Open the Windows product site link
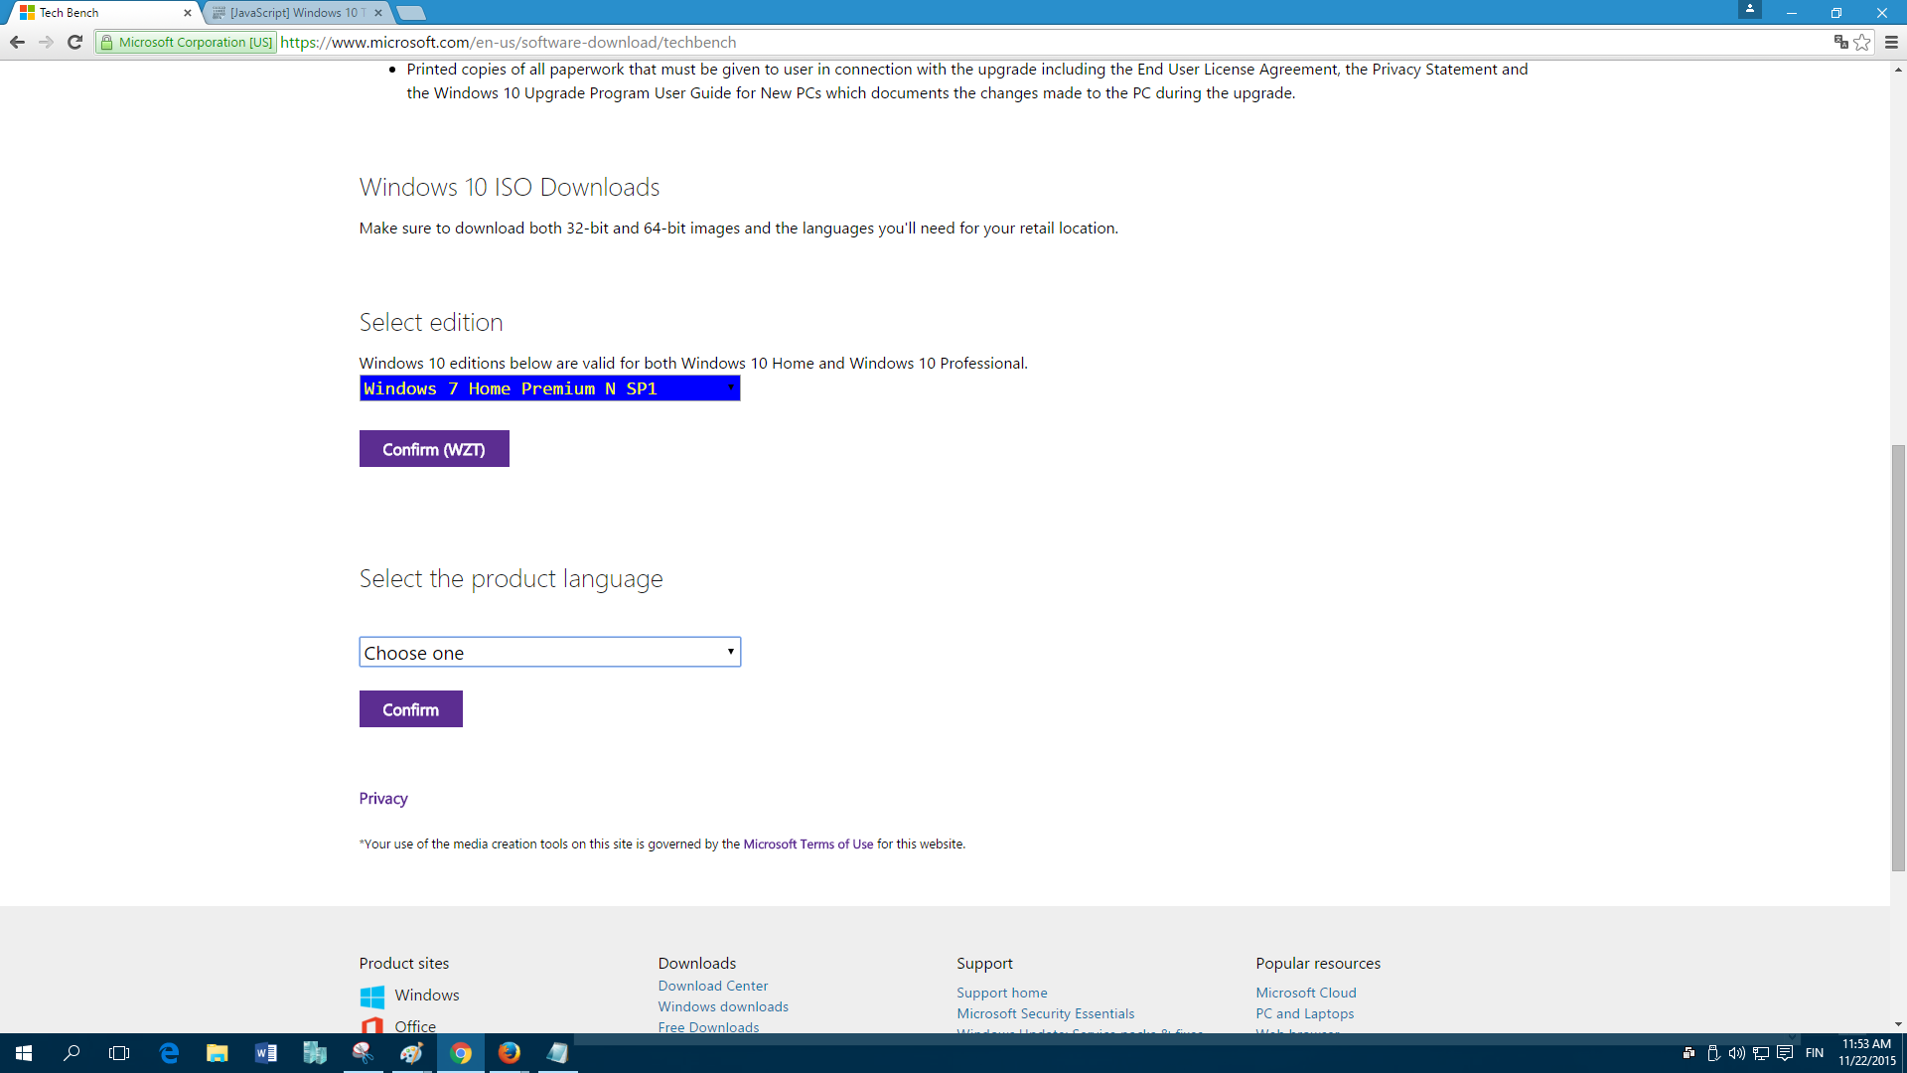The image size is (1907, 1073). (x=427, y=996)
